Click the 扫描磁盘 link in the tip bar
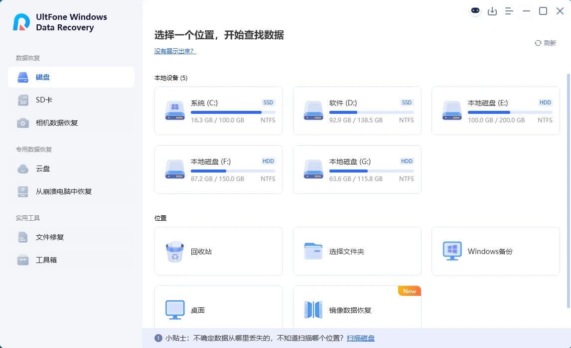571x348 pixels. (361, 338)
